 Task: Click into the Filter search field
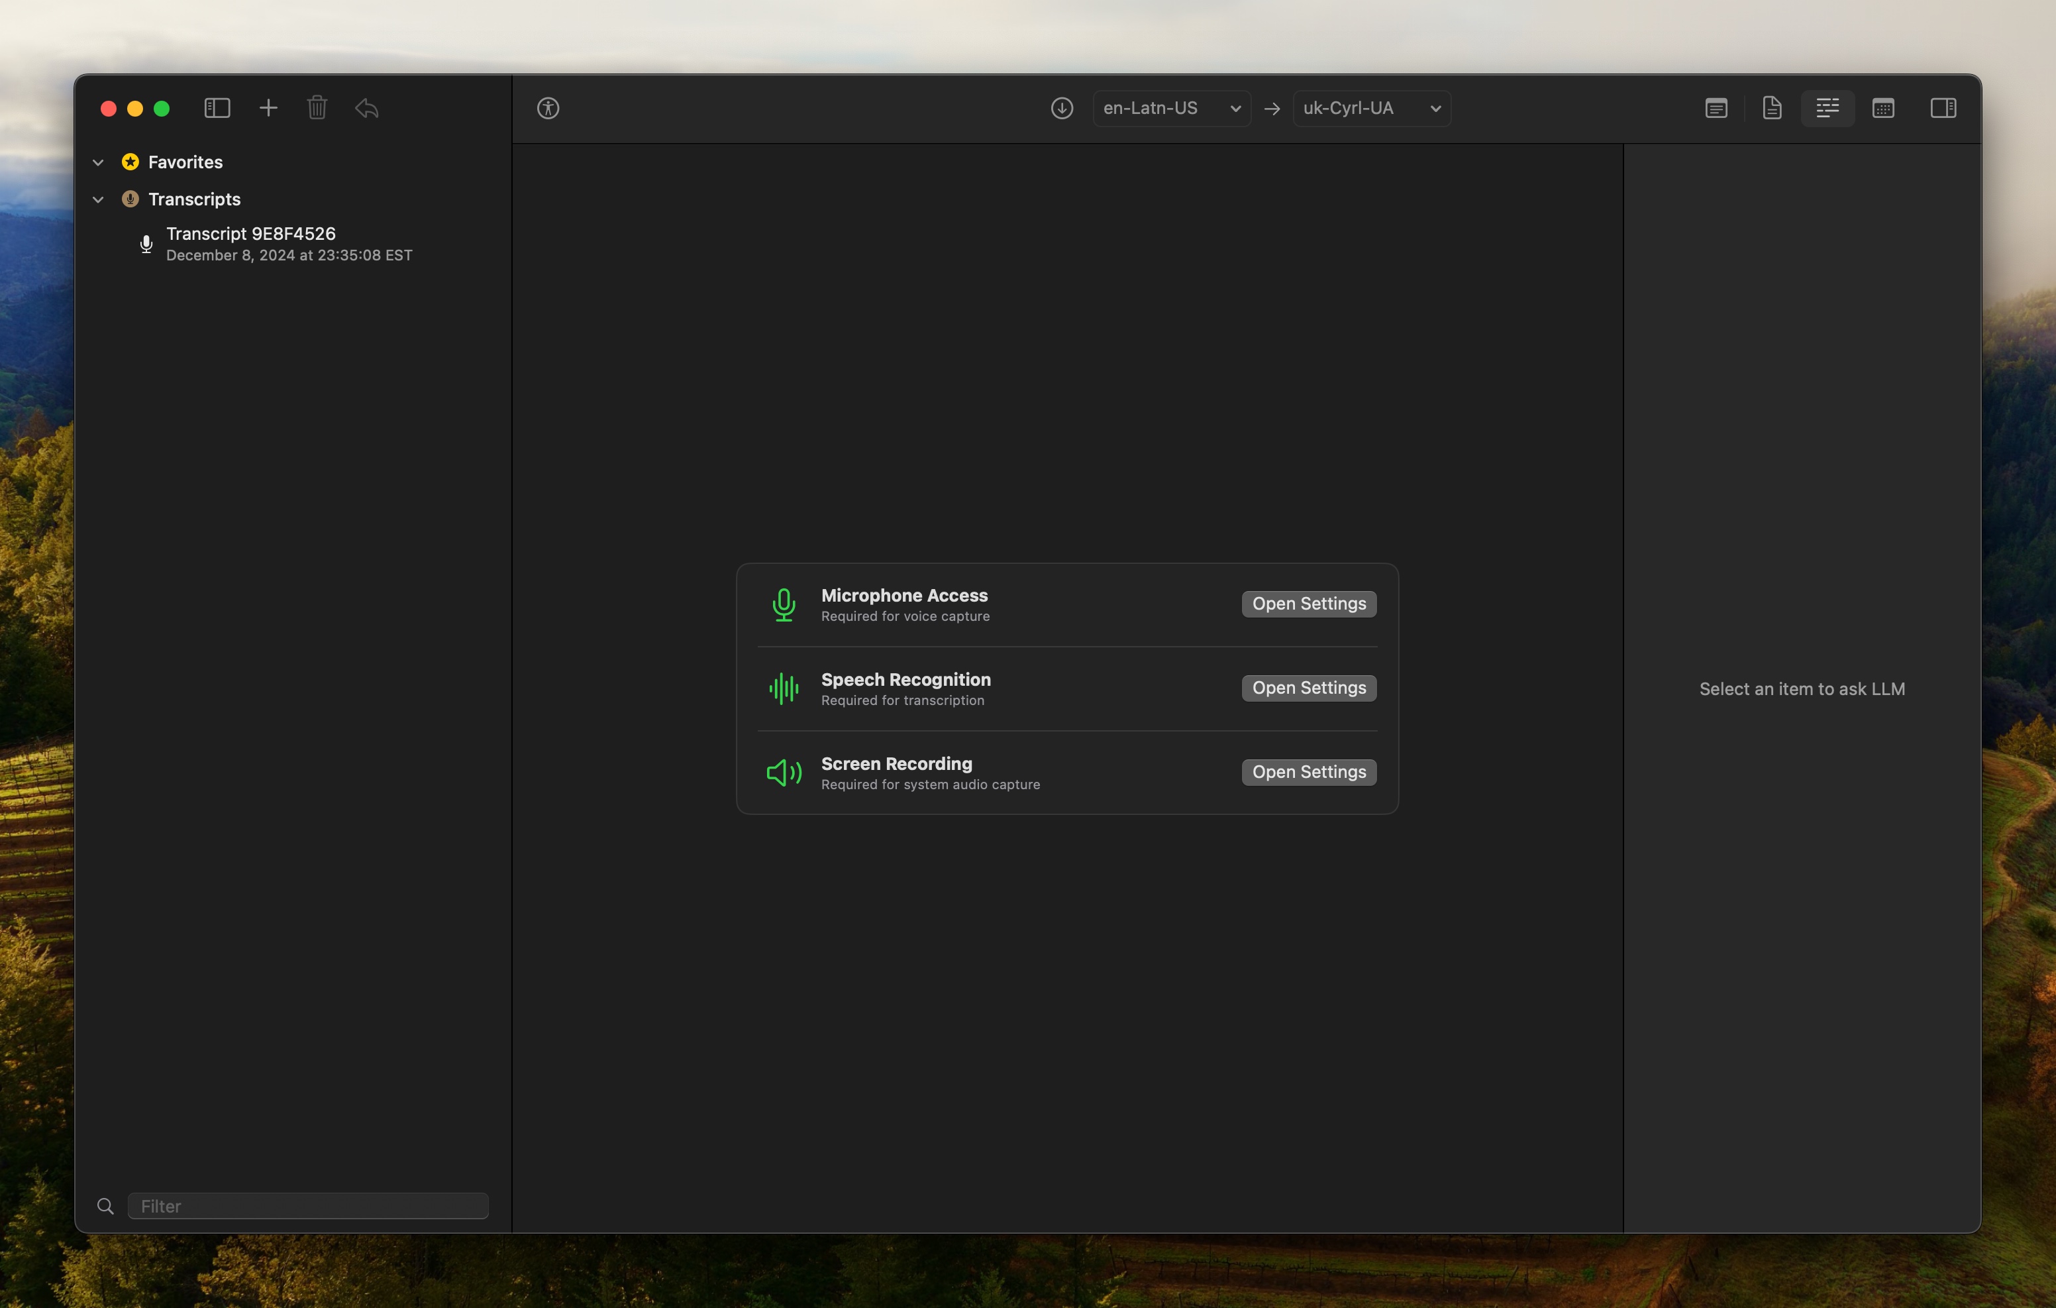(x=307, y=1205)
